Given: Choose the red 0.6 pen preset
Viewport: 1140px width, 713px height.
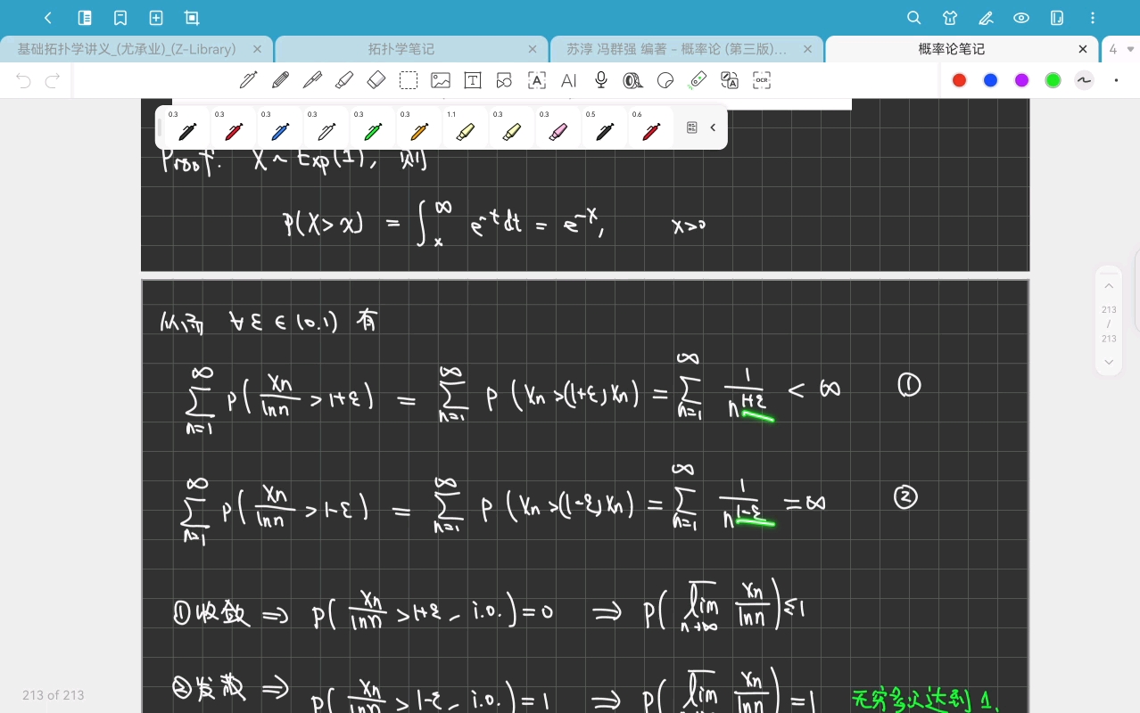Looking at the screenshot, I should (x=651, y=127).
